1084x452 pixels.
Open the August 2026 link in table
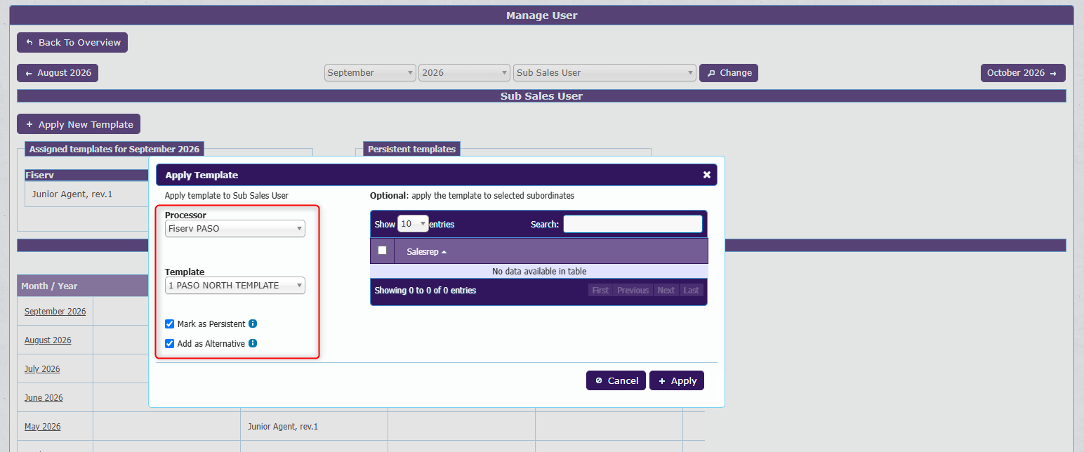pos(48,340)
